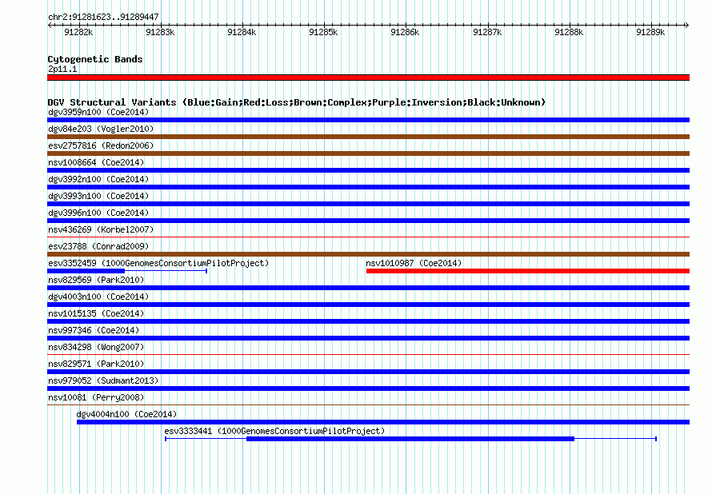Click the red loss bar for nsv1010987
This screenshot has height=494, width=712.
[x=528, y=271]
